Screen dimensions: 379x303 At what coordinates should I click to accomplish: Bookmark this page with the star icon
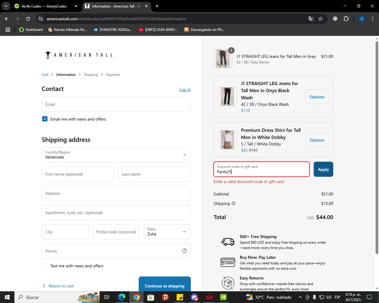coord(320,19)
